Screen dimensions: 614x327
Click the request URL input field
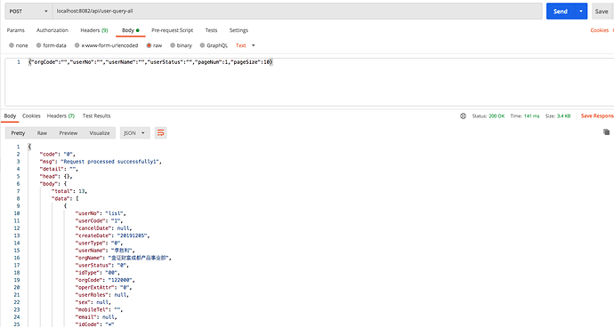pyautogui.click(x=297, y=12)
